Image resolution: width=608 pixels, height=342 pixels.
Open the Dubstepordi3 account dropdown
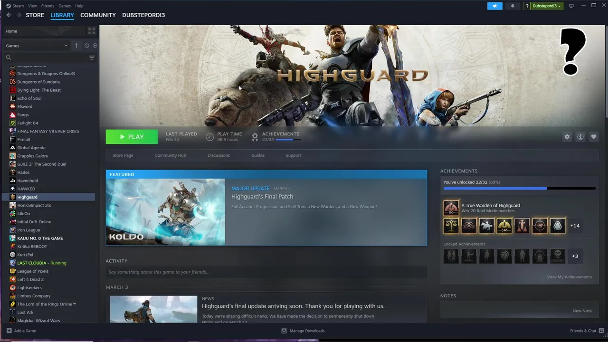tap(547, 6)
